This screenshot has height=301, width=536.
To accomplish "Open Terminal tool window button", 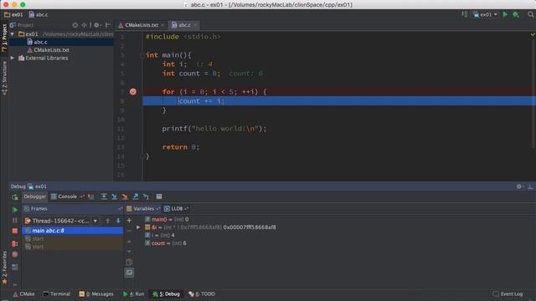I will [57, 293].
